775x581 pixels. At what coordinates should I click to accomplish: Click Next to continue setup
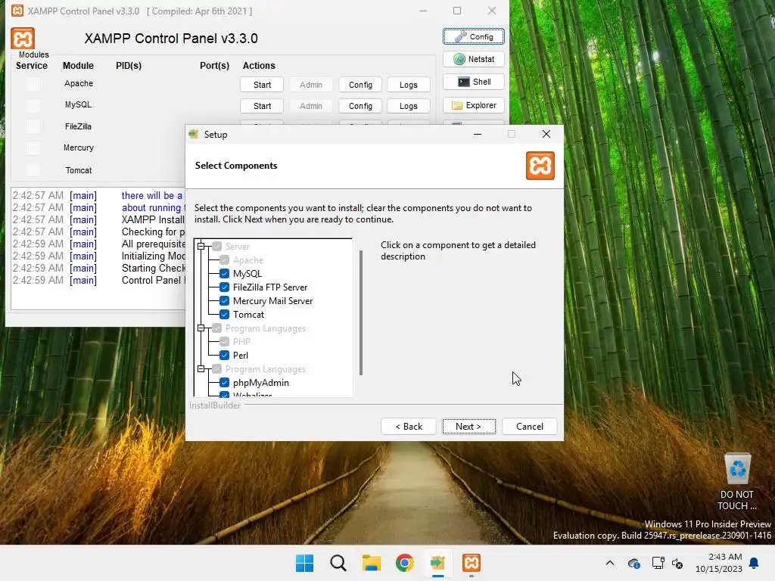[x=468, y=427]
